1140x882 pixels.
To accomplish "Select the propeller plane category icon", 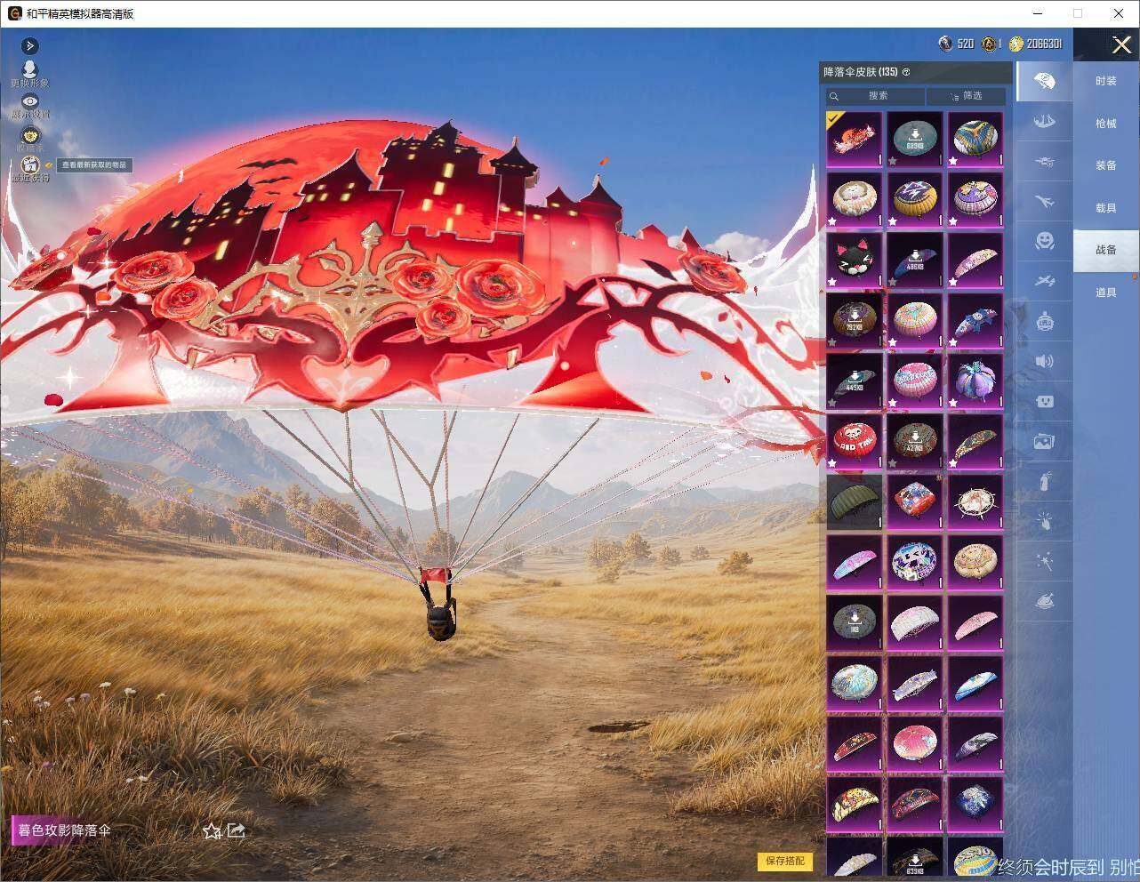I will (x=1045, y=281).
